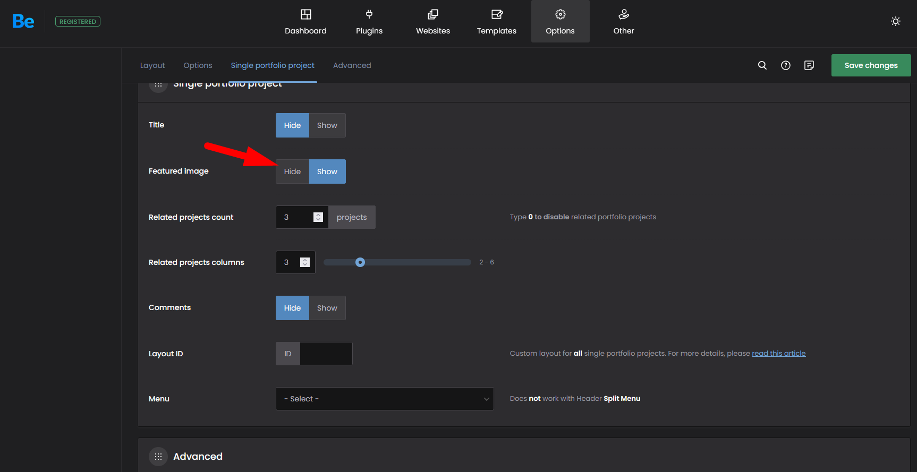This screenshot has width=917, height=472.
Task: Click the Related projects columns stepper arrows
Action: point(305,262)
